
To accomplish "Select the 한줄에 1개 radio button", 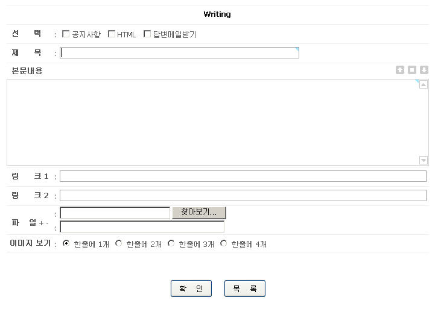I will point(66,243).
